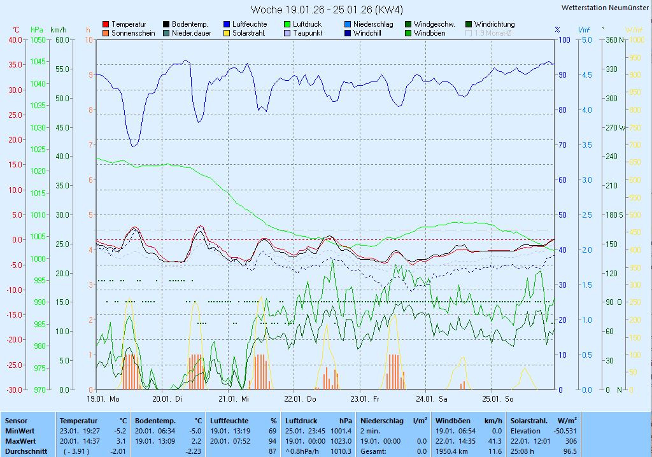Toggle the Windrichtung legend marker
652x457 pixels.
469,24
